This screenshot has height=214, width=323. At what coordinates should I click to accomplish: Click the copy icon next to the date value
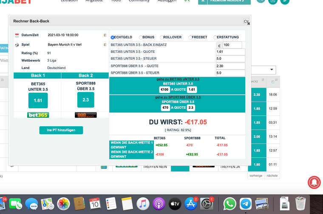(105, 35)
